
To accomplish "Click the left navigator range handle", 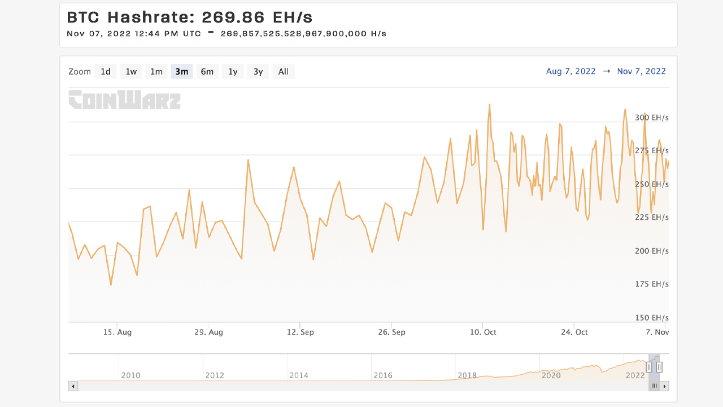I will pos(649,367).
